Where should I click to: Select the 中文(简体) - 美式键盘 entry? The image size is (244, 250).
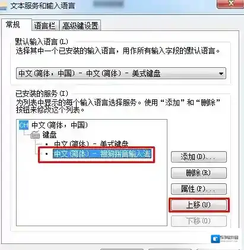click(x=91, y=143)
